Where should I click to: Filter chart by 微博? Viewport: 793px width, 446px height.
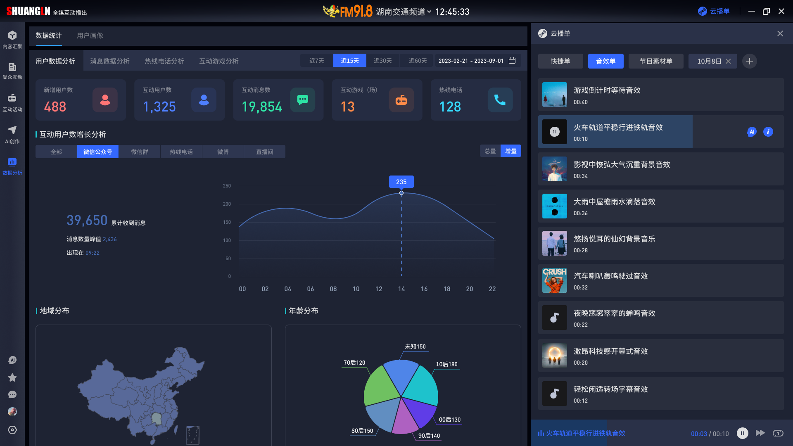pos(223,152)
